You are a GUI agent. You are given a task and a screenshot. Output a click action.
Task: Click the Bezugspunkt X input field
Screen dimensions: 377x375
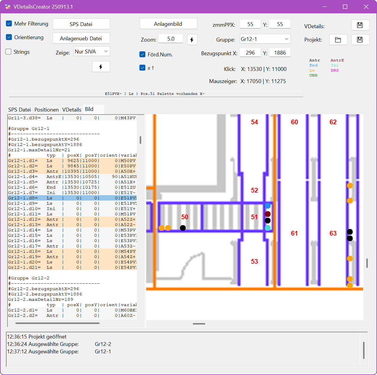click(250, 53)
